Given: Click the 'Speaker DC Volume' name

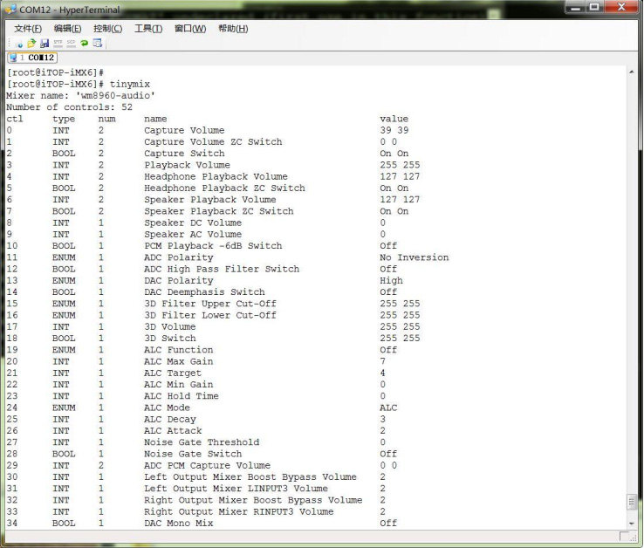Looking at the screenshot, I should coord(193,223).
